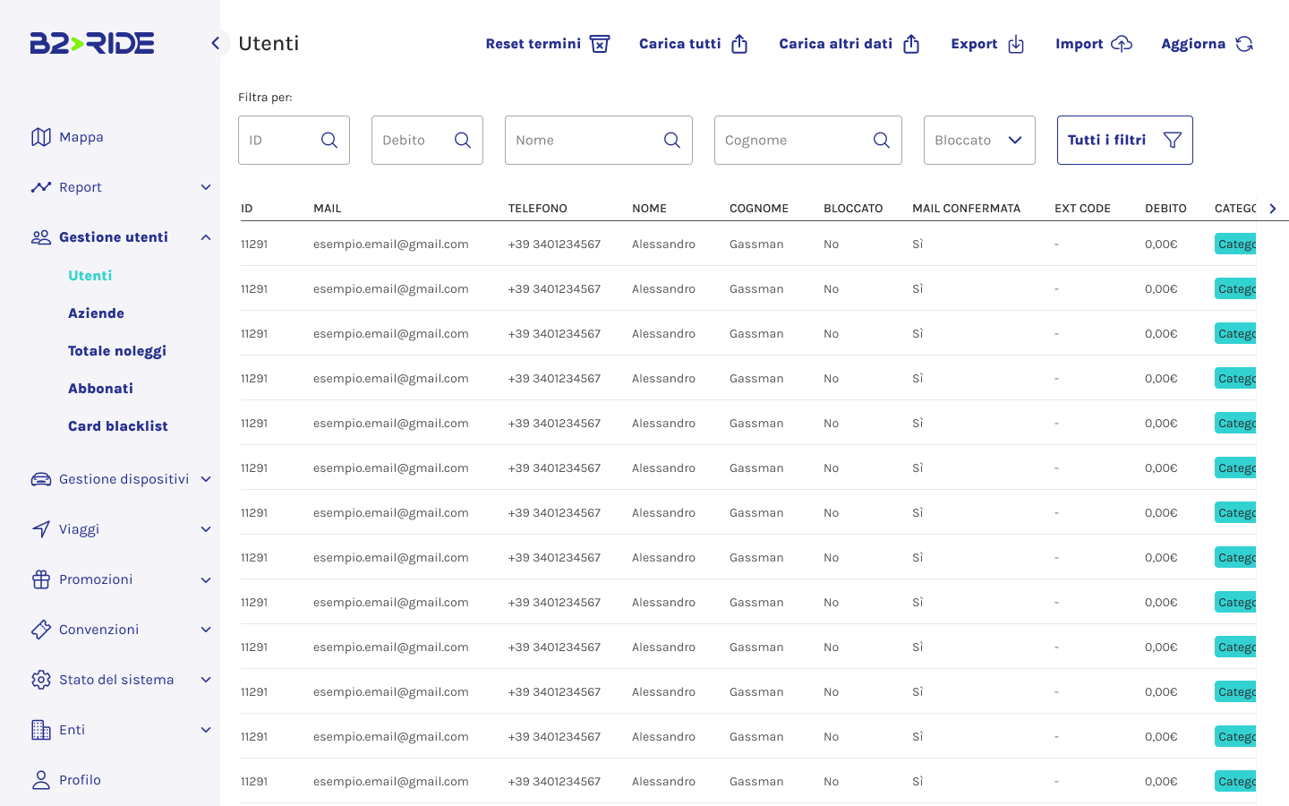Click the Enti building icon

click(x=41, y=730)
